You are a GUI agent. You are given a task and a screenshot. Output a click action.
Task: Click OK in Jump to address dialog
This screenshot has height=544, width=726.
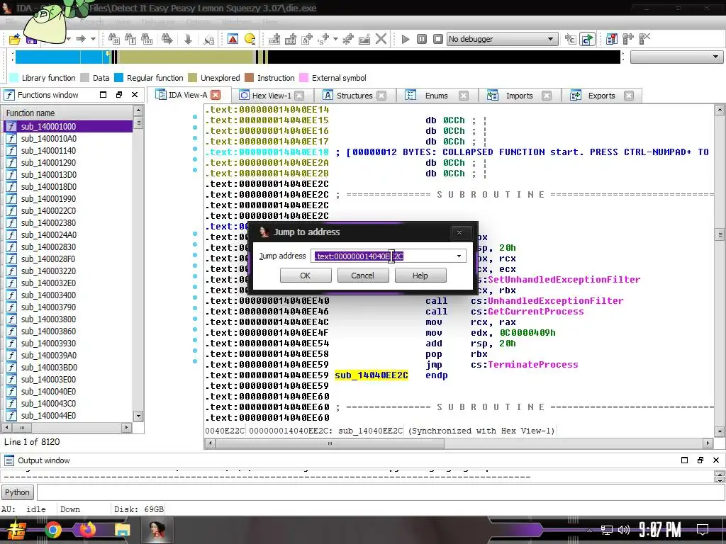click(x=306, y=276)
